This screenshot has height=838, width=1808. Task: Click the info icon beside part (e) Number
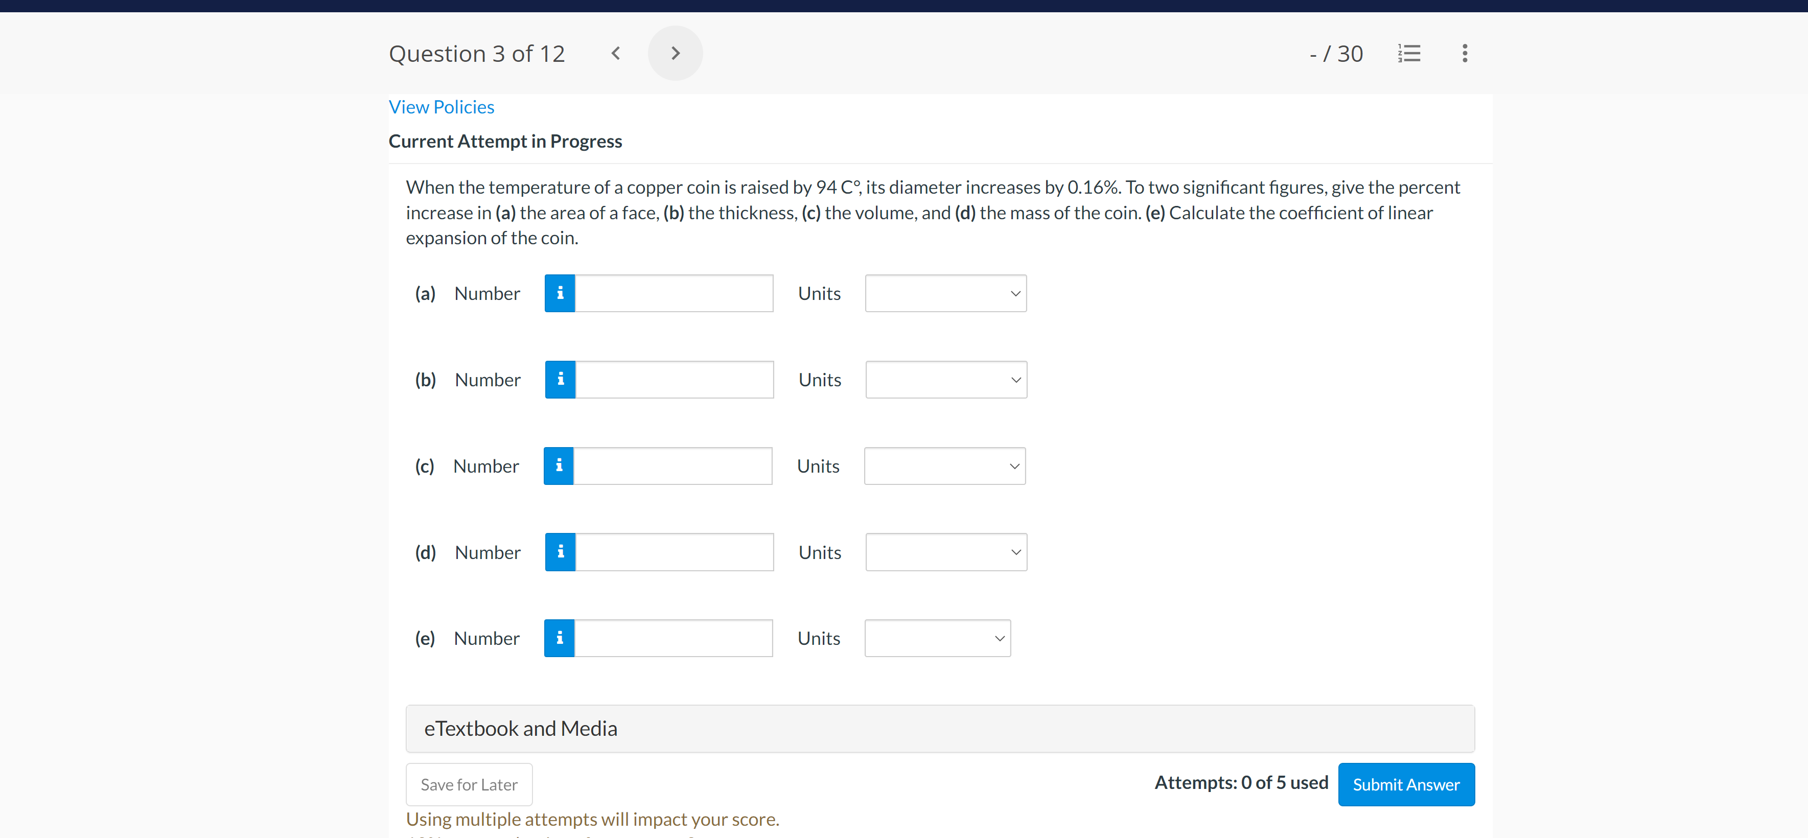(559, 637)
